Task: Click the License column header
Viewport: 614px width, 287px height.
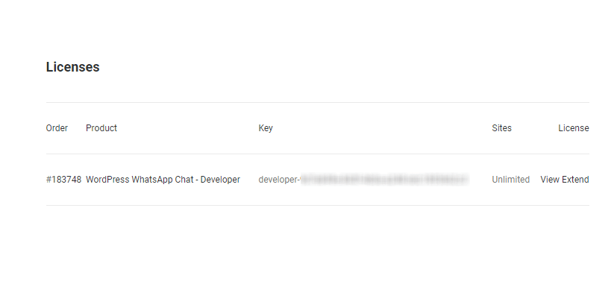Action: (574, 128)
